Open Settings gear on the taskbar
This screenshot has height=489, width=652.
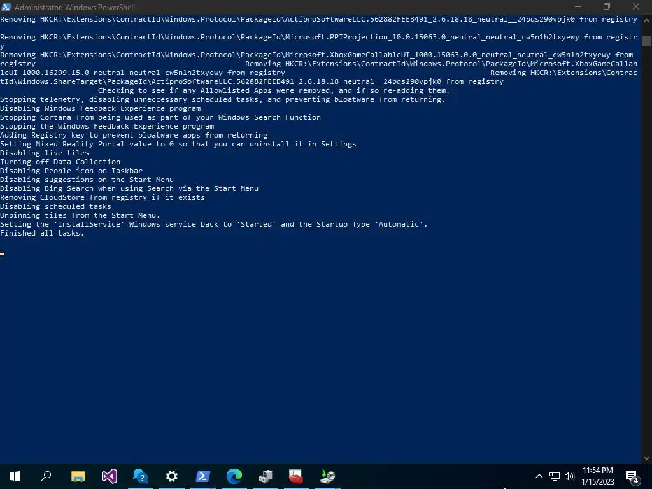[172, 476]
